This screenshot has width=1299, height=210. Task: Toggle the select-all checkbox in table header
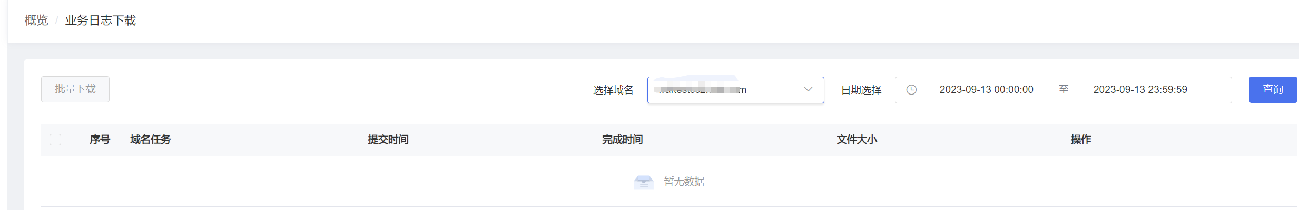pos(55,140)
